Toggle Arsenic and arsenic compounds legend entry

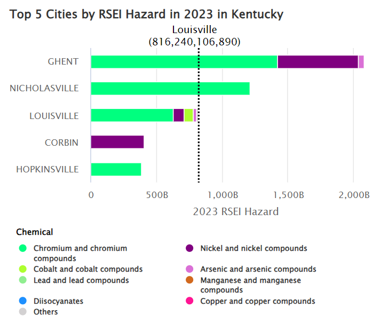(x=258, y=269)
